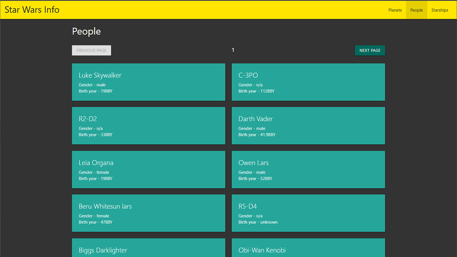
Task: Click the Next Page button
Action: coord(370,50)
